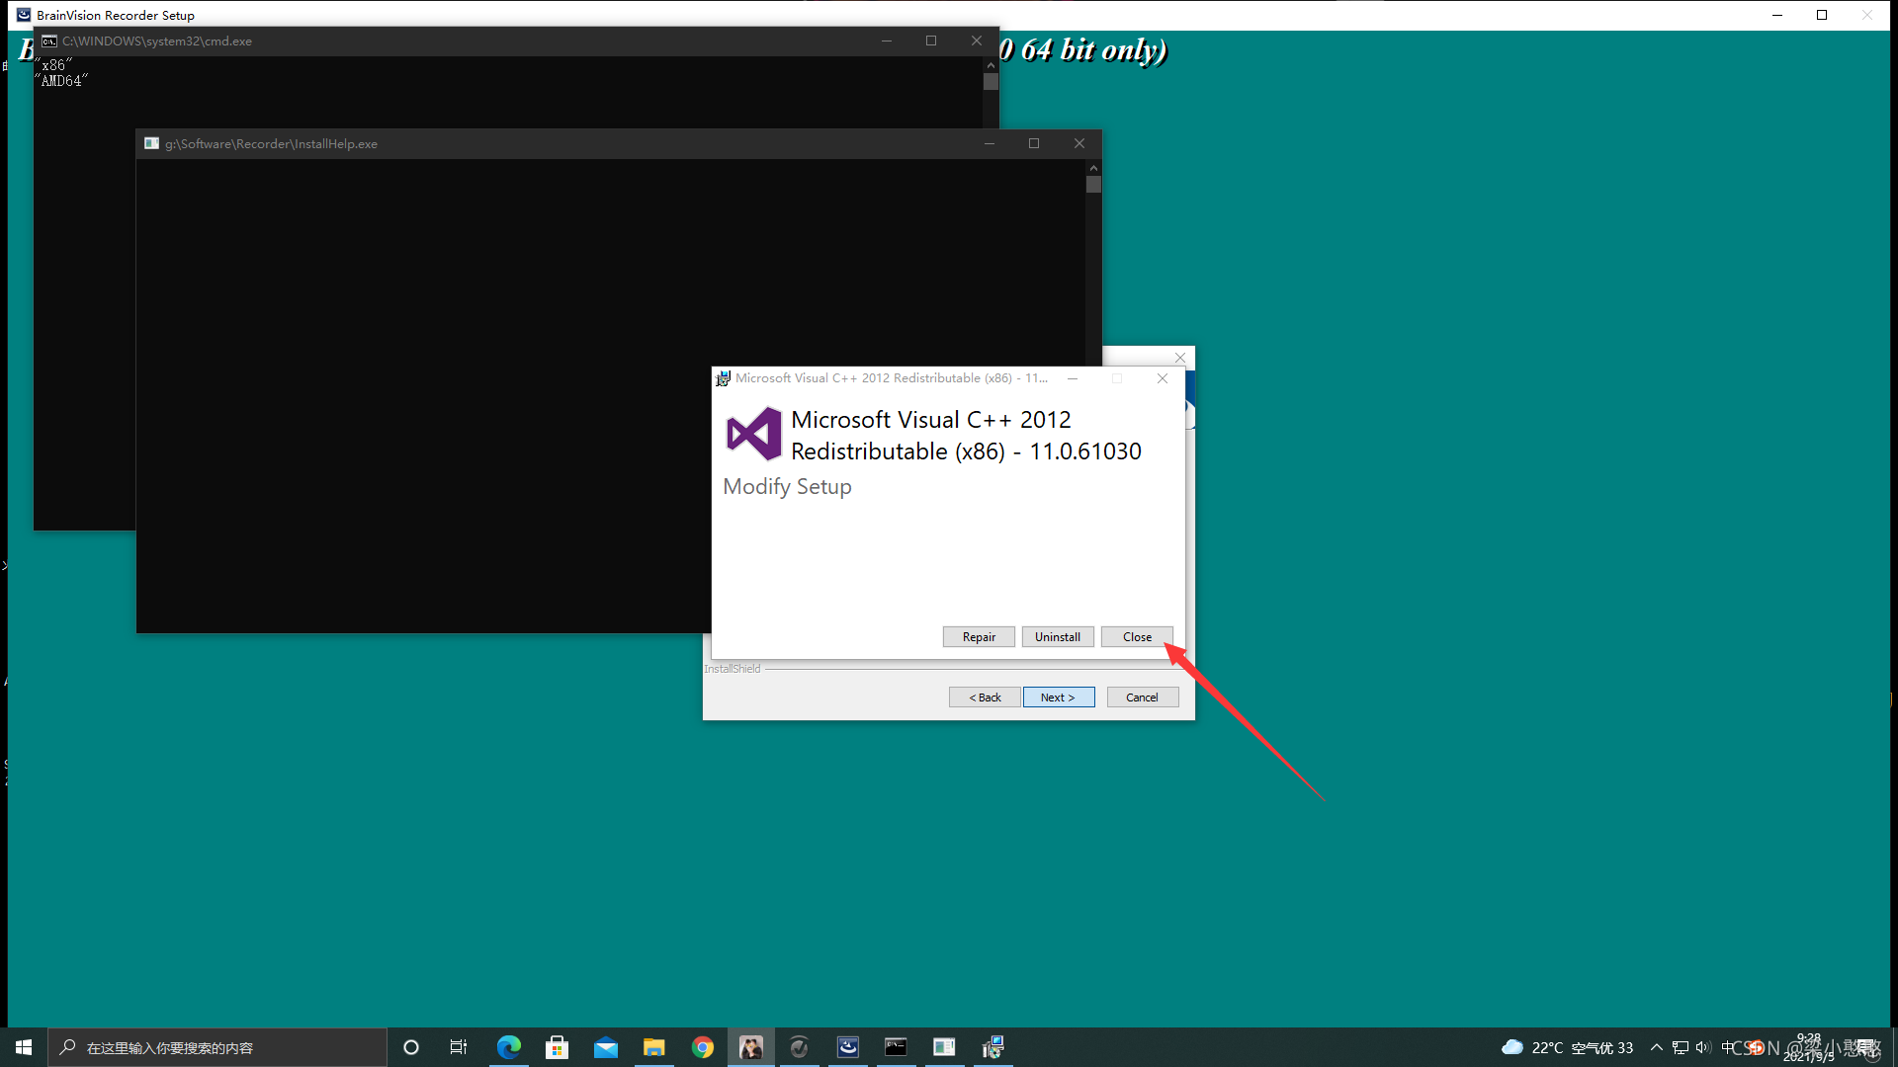This screenshot has height=1067, width=1898.
Task: Open Google Chrome from taskbar
Action: (x=703, y=1046)
